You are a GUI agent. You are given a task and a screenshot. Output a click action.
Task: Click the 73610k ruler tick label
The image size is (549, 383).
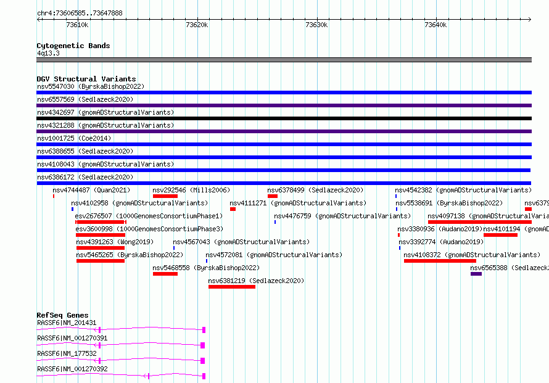tap(77, 25)
